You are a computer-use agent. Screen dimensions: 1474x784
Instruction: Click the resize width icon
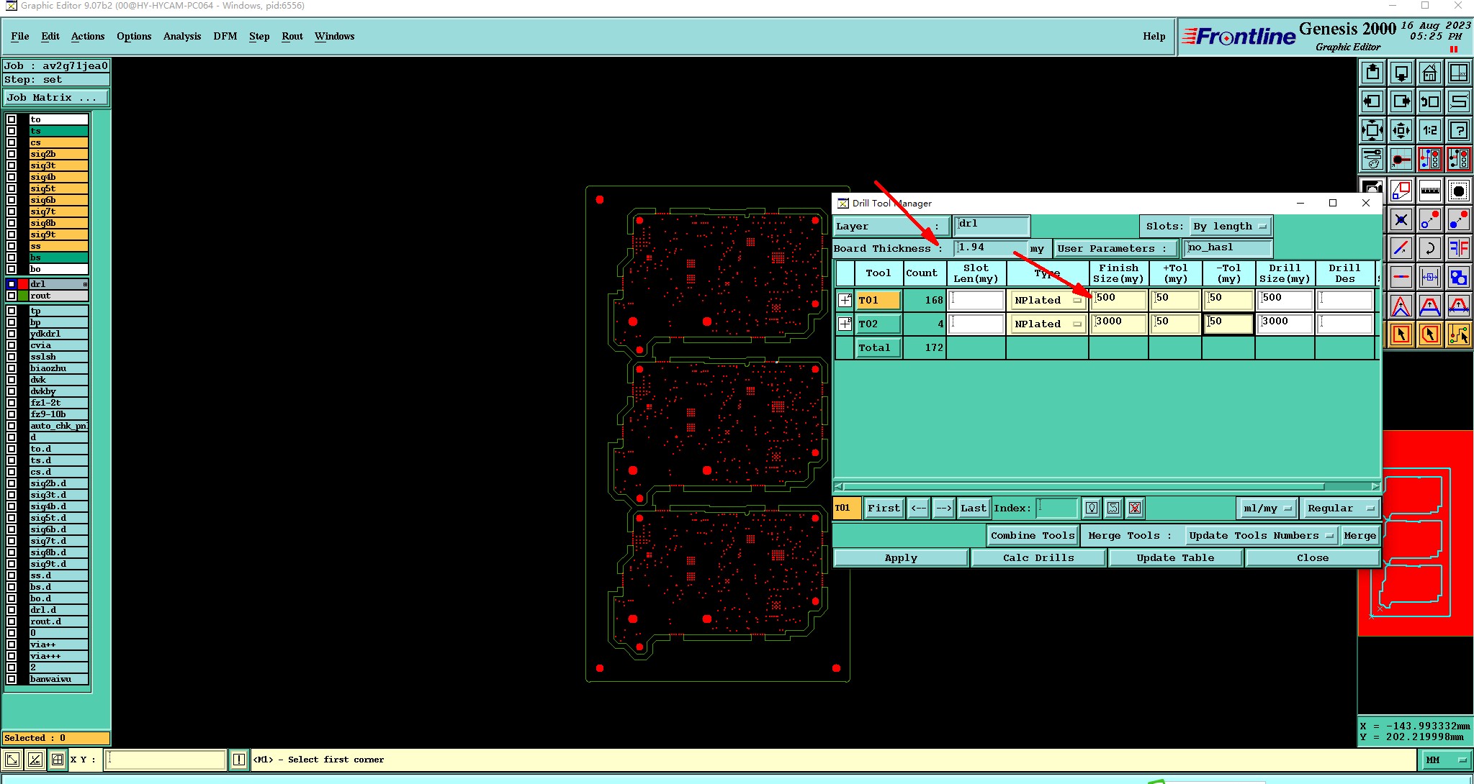click(x=1429, y=277)
